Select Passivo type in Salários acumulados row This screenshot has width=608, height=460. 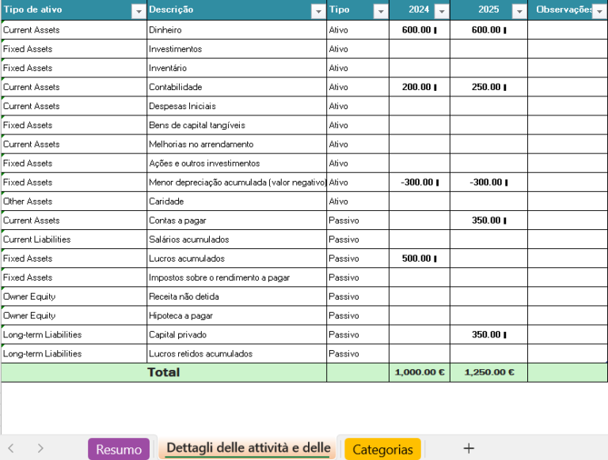[358, 239]
